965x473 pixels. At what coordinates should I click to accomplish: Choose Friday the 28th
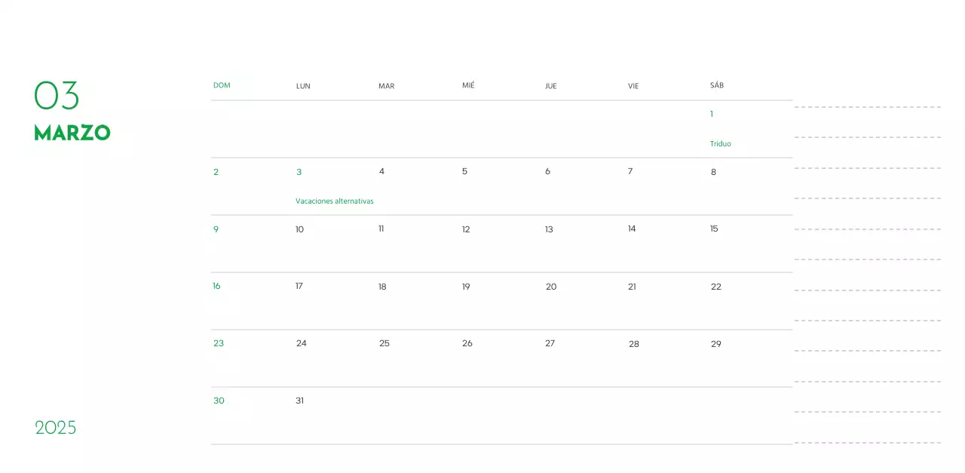(x=633, y=344)
